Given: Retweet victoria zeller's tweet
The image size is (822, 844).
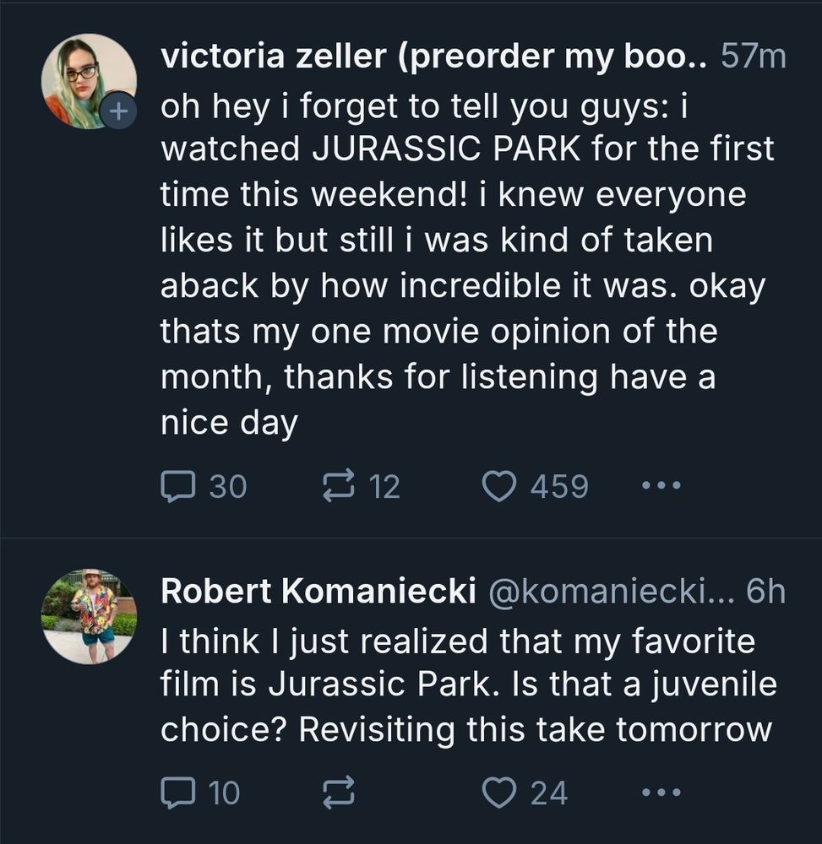Looking at the screenshot, I should 339,486.
